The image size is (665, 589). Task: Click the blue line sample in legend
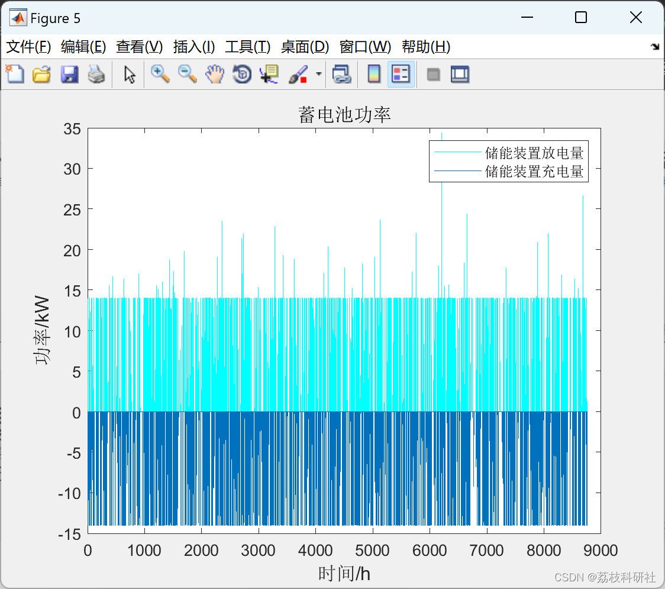tap(457, 171)
